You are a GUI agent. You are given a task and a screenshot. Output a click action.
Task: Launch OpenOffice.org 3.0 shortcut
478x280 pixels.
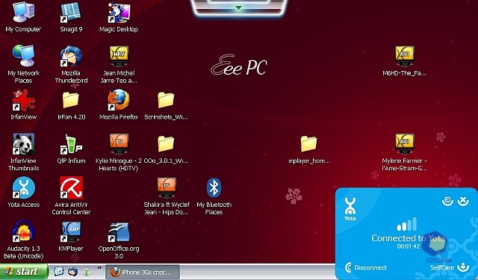point(119,240)
